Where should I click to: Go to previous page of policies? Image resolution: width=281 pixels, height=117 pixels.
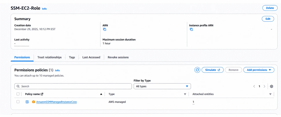[254, 86]
